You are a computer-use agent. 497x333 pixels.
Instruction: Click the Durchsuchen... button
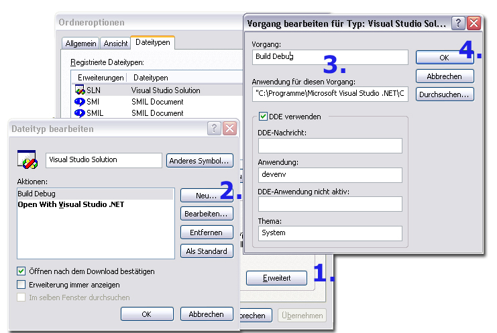click(445, 94)
